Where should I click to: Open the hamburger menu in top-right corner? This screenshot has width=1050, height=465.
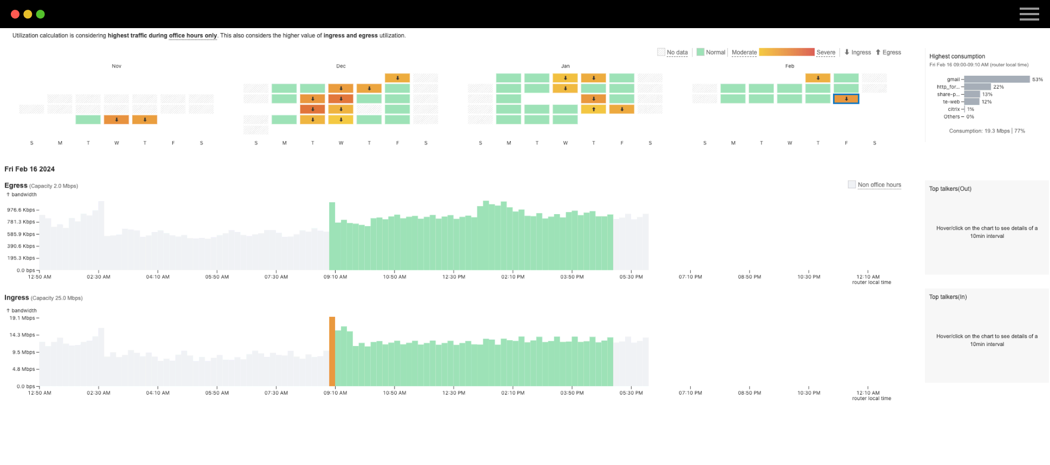pyautogui.click(x=1029, y=14)
